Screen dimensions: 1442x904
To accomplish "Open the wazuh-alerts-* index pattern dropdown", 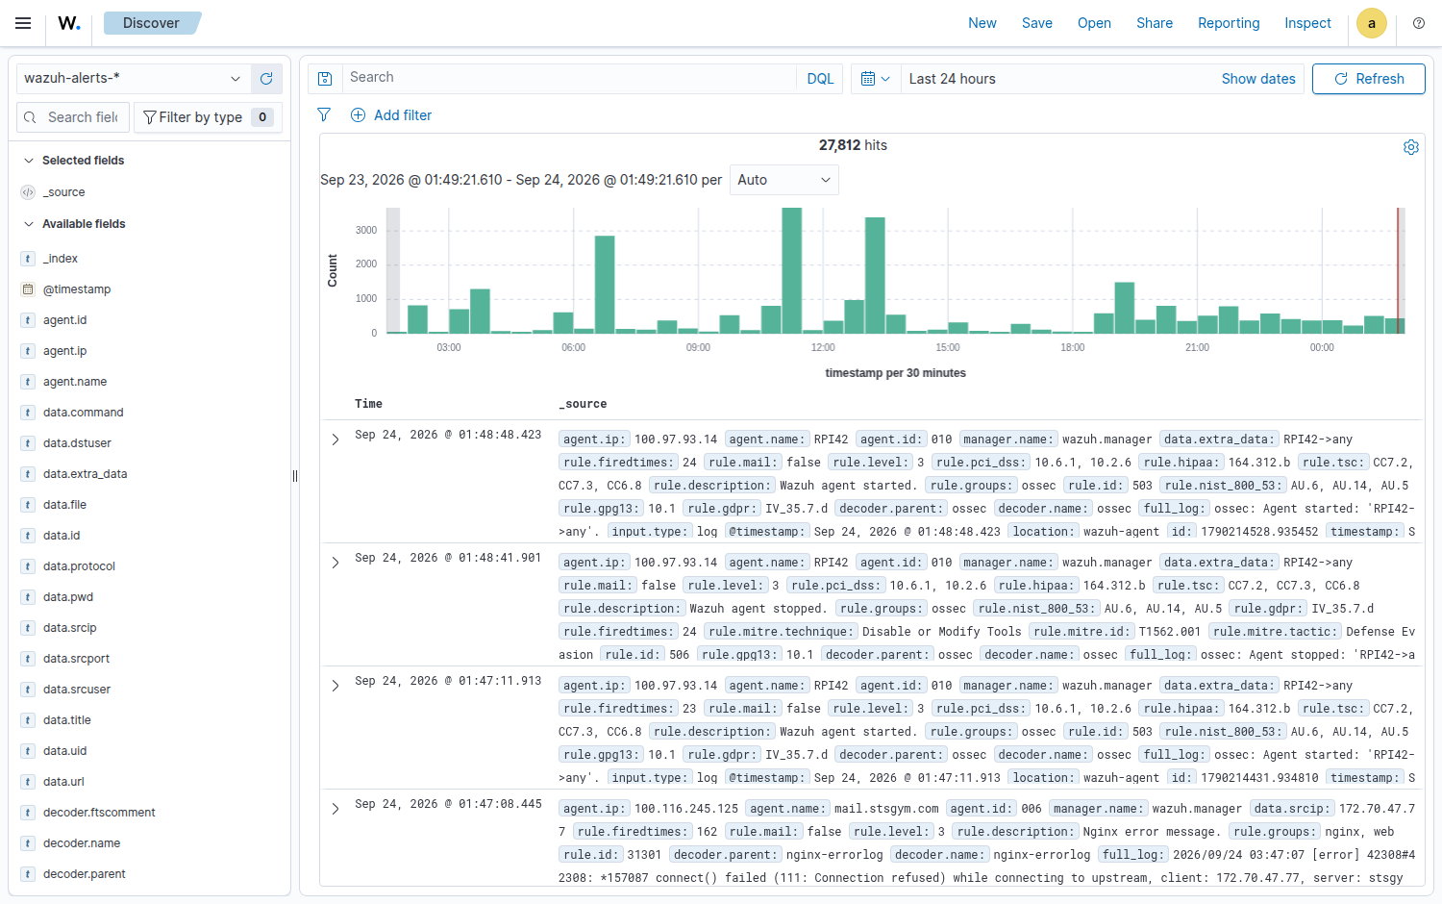I will click(133, 79).
